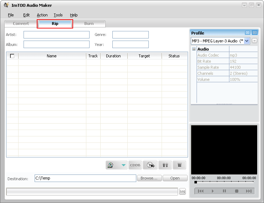Screen dimensions: 264x203
Task: Click the Track column header
Action: tap(93, 56)
